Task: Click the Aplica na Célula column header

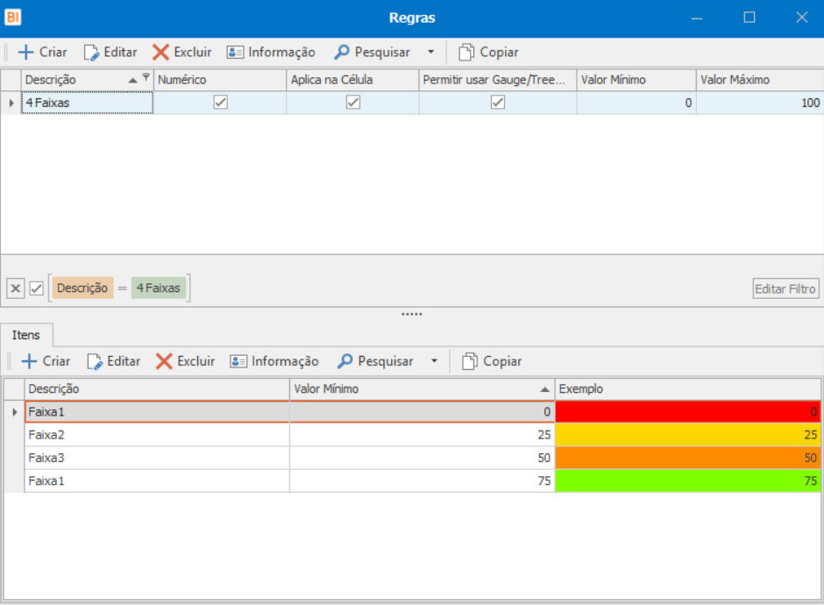Action: coord(352,80)
